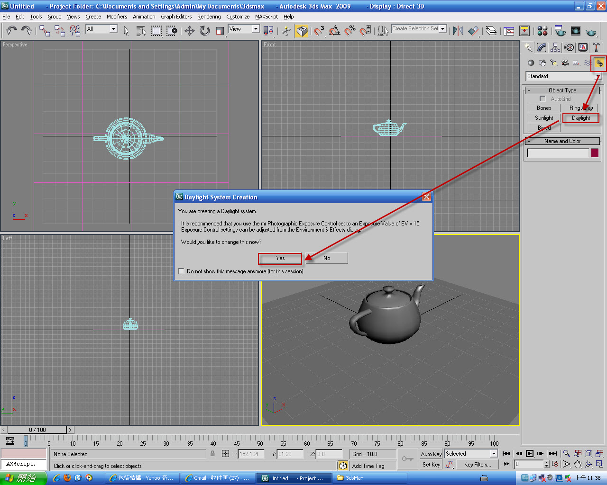Open Schematic View icon
Viewport: 607px width, 485px height.
(x=524, y=31)
